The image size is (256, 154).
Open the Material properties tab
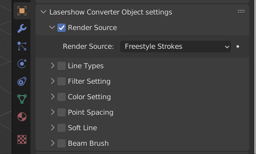(22, 117)
